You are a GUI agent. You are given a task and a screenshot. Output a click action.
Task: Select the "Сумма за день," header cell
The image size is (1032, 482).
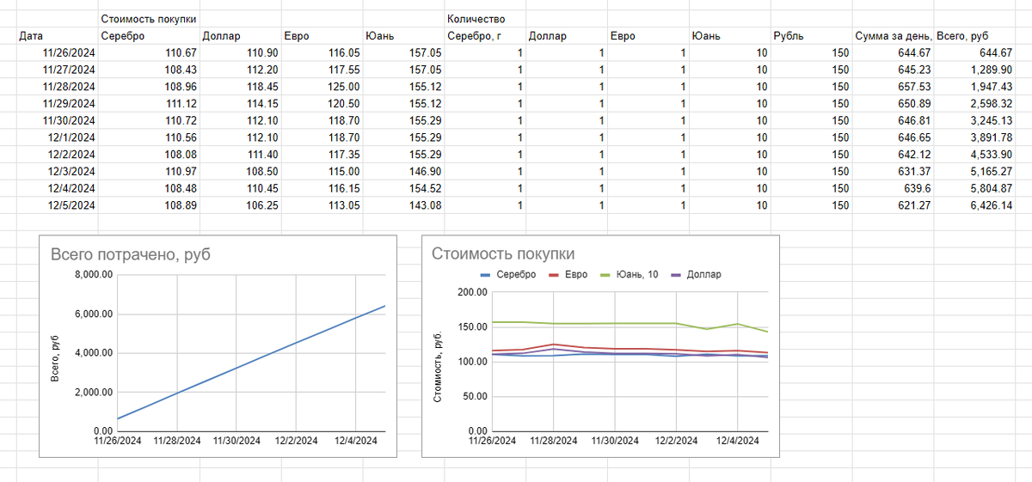(893, 36)
